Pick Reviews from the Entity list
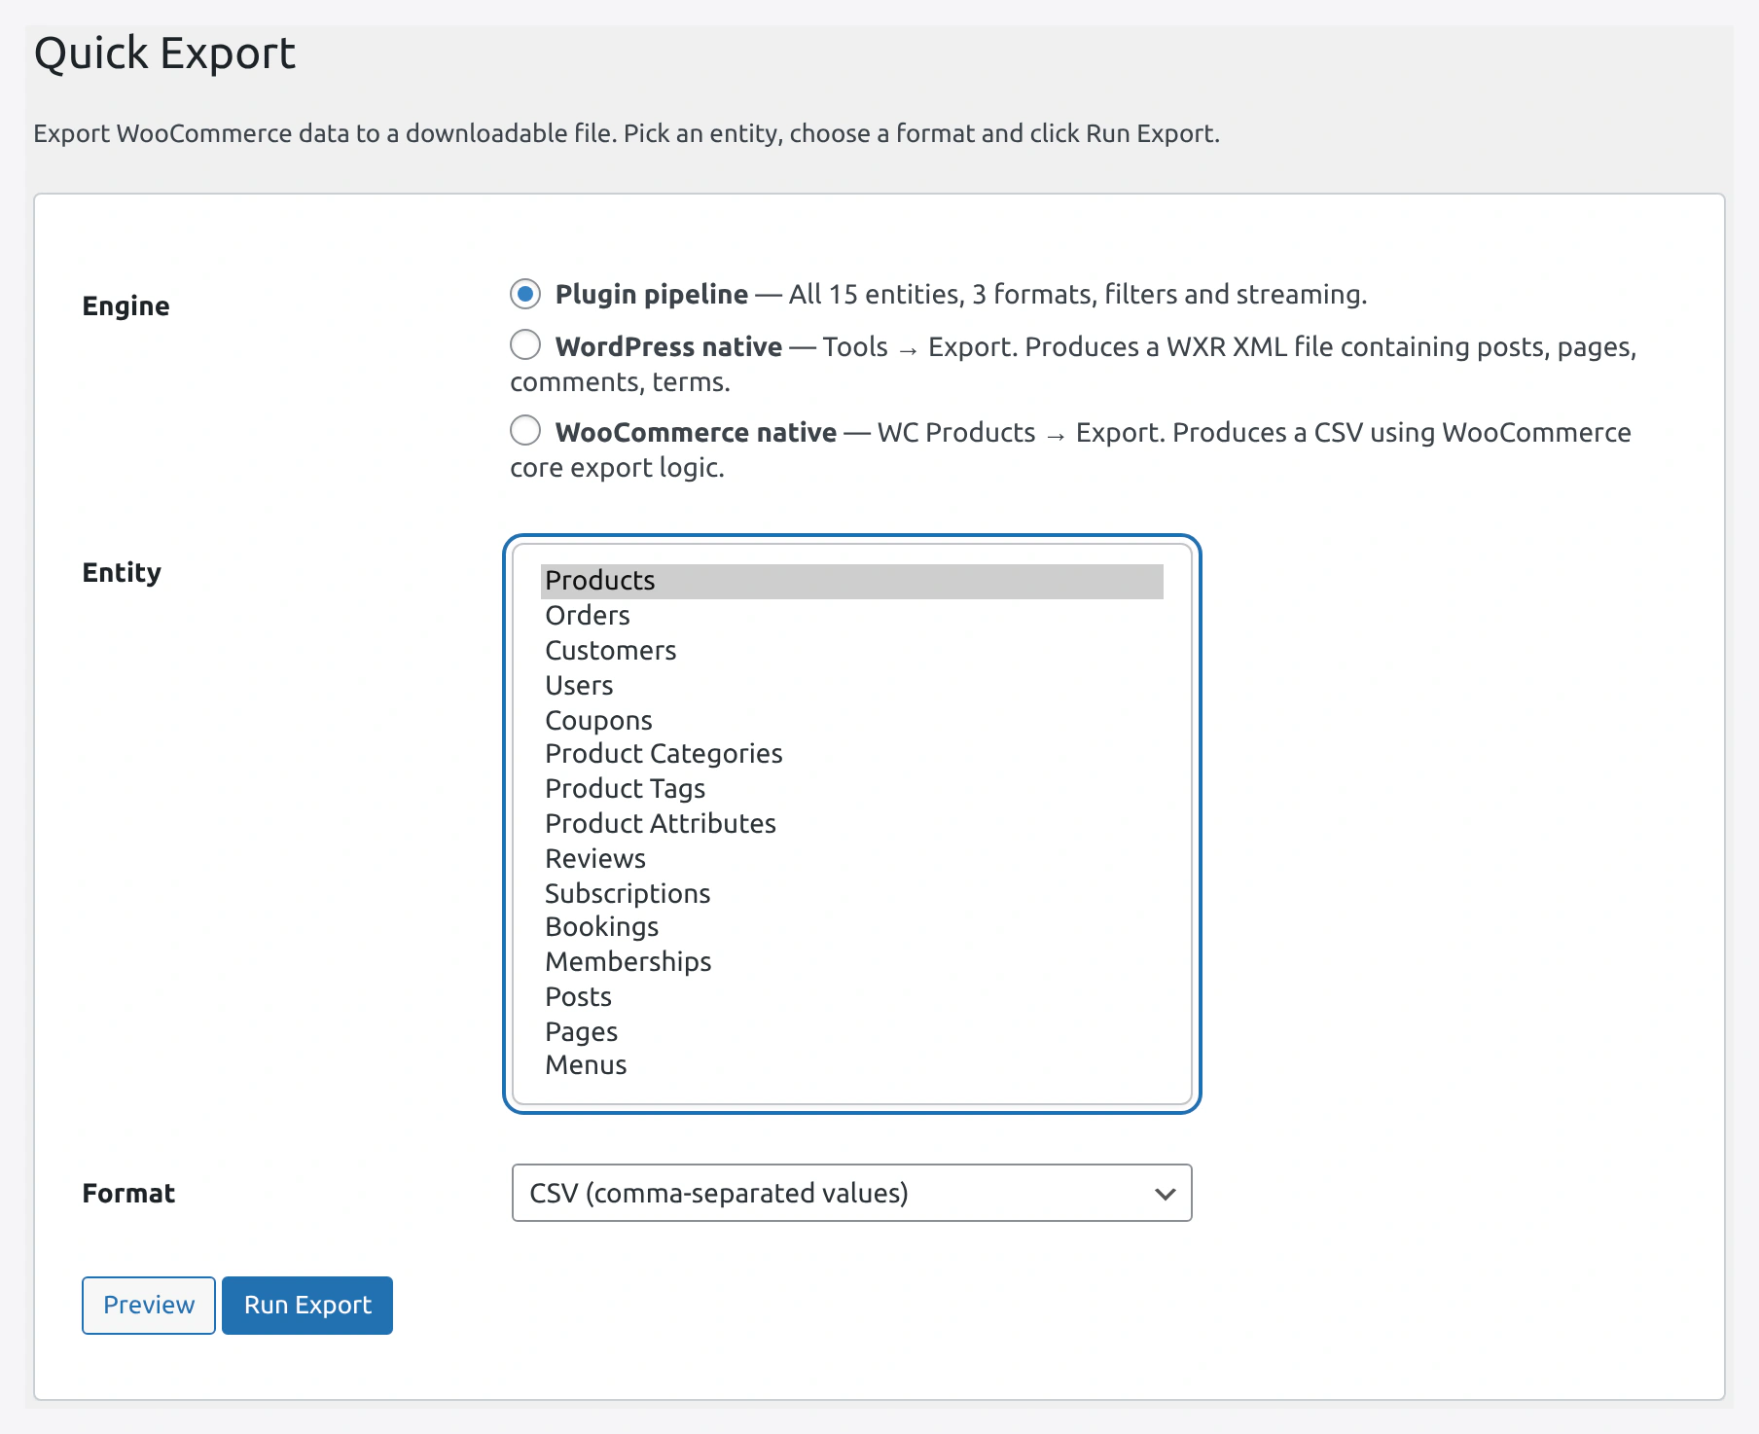Viewport: 1759px width, 1434px height. [x=851, y=859]
